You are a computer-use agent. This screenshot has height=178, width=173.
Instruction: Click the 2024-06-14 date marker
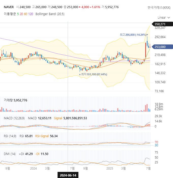68,175
